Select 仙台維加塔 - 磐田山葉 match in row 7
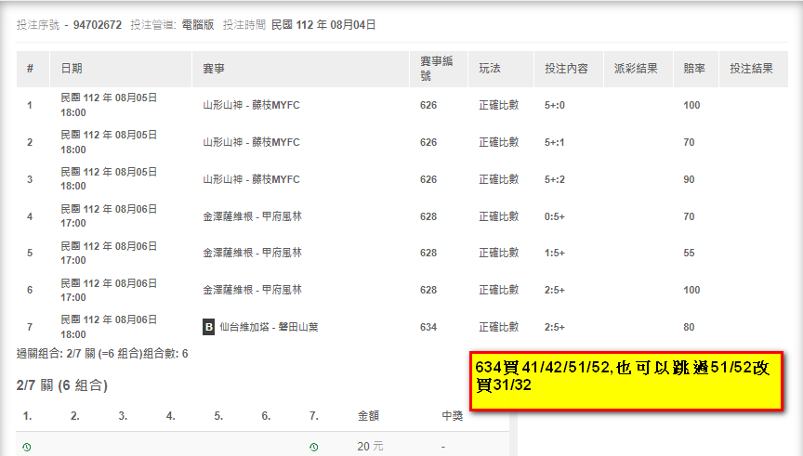This screenshot has width=803, height=456. click(269, 327)
